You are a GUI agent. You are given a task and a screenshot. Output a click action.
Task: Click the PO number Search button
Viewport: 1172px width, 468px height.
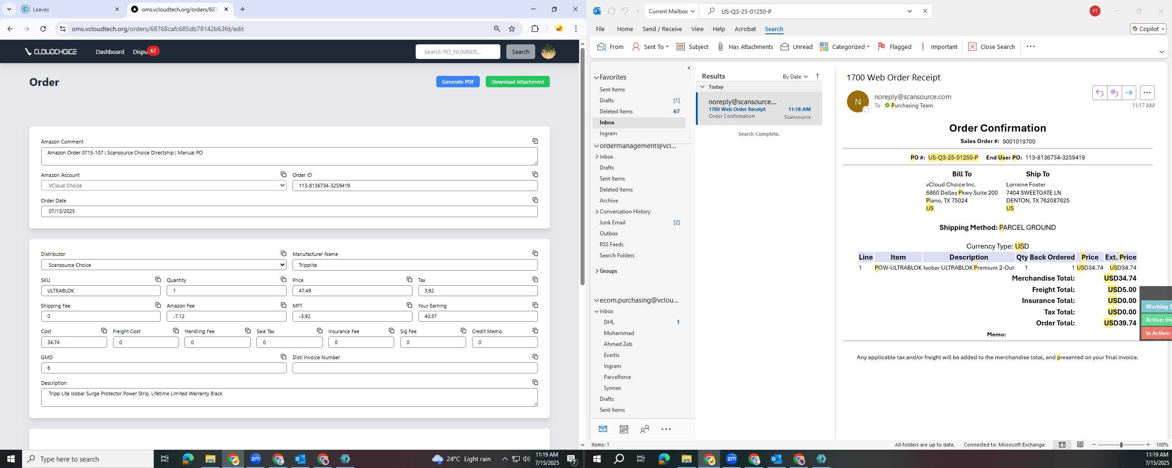(x=520, y=52)
